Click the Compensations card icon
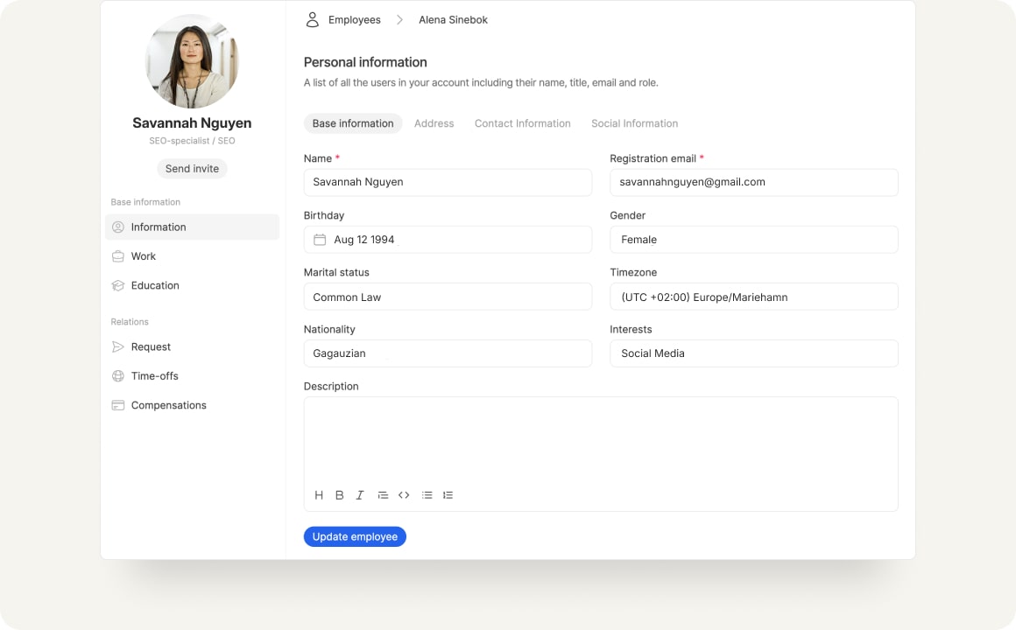Viewport: 1016px width, 630px height. pos(117,405)
